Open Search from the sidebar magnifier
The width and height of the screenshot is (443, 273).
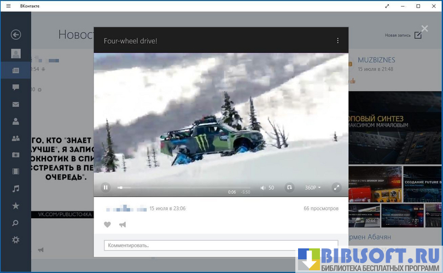(x=16, y=223)
